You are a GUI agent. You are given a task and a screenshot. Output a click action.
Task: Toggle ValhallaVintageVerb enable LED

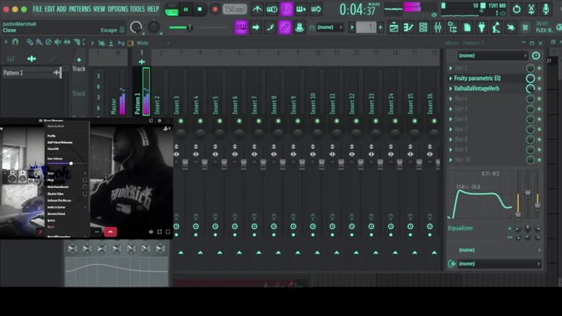coord(539,89)
